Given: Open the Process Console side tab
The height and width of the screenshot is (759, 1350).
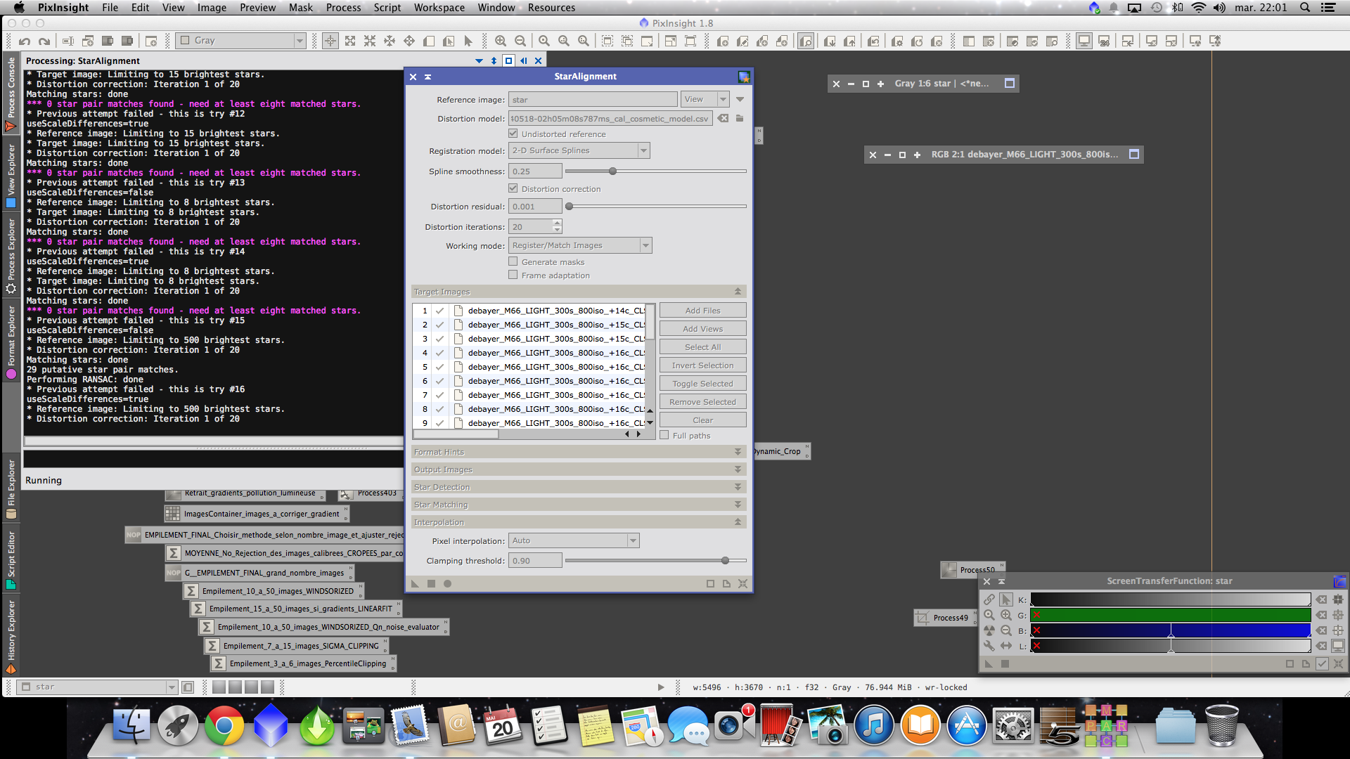Looking at the screenshot, I should [x=11, y=88].
